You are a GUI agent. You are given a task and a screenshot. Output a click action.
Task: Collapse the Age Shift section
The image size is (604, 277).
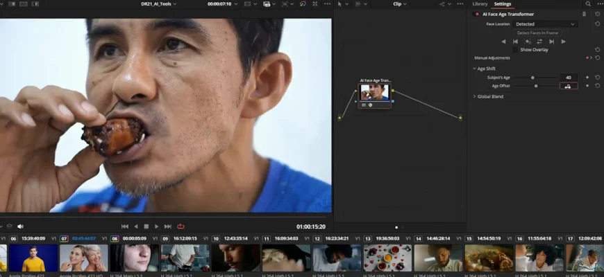click(475, 69)
